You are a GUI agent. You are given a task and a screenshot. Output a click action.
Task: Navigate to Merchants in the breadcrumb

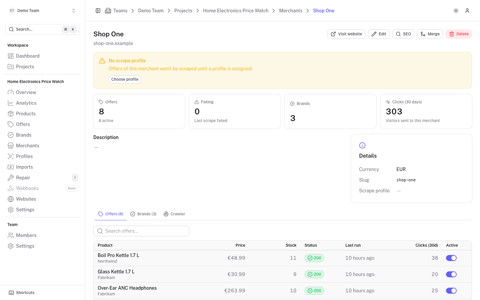coord(291,11)
